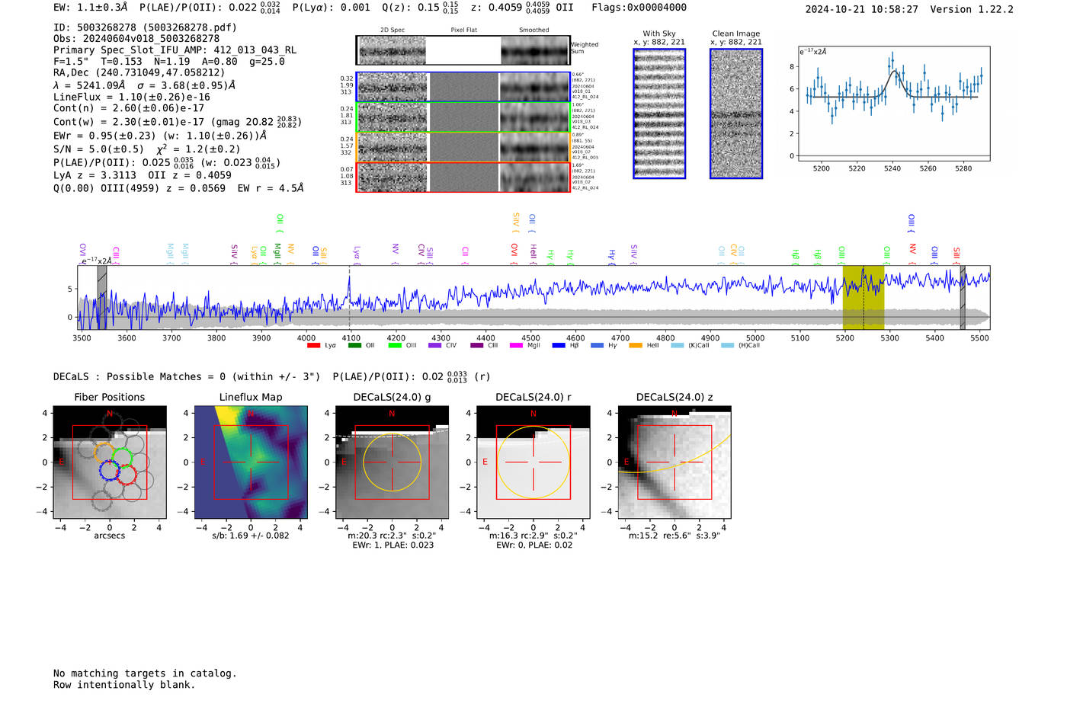Click the hatched gray band near 3550
The height and width of the screenshot is (726, 1067).
pos(102,297)
